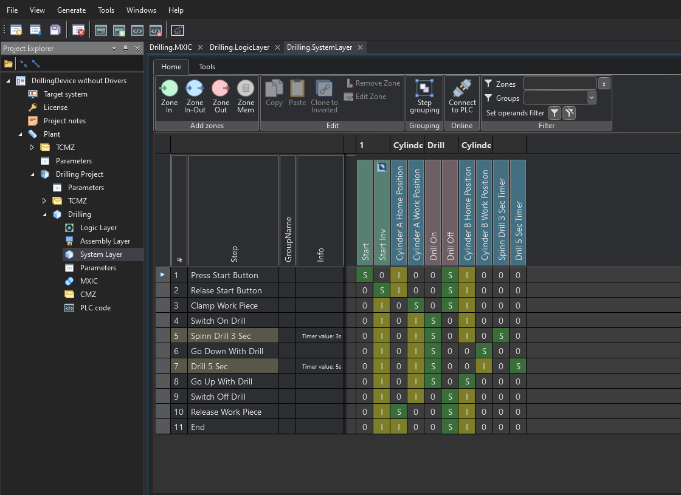Click the Edit Zone button
Image resolution: width=681 pixels, height=495 pixels.
click(x=365, y=97)
